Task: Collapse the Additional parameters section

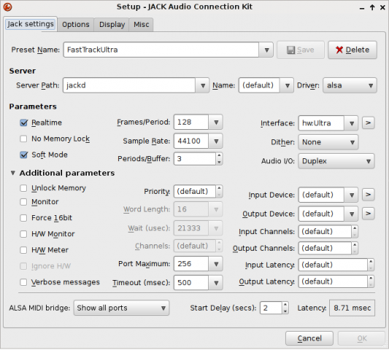Action: coord(13,173)
